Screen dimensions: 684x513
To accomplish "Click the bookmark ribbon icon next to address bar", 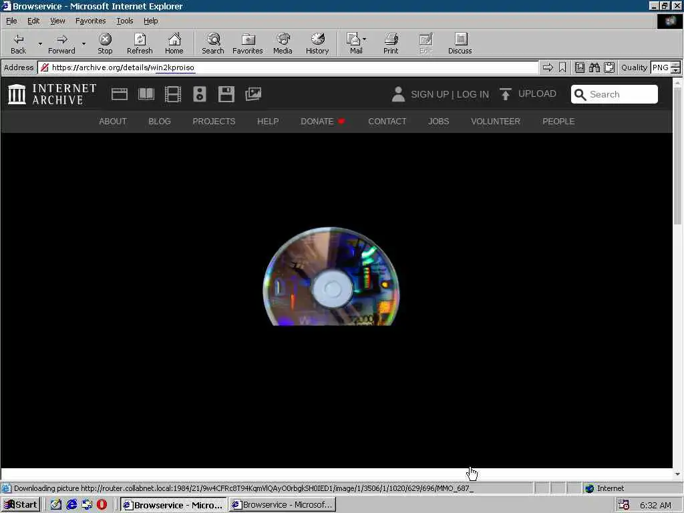I will [x=562, y=67].
